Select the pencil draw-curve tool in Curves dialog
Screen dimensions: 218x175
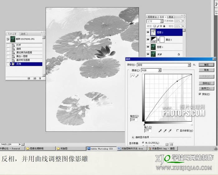click(137, 76)
